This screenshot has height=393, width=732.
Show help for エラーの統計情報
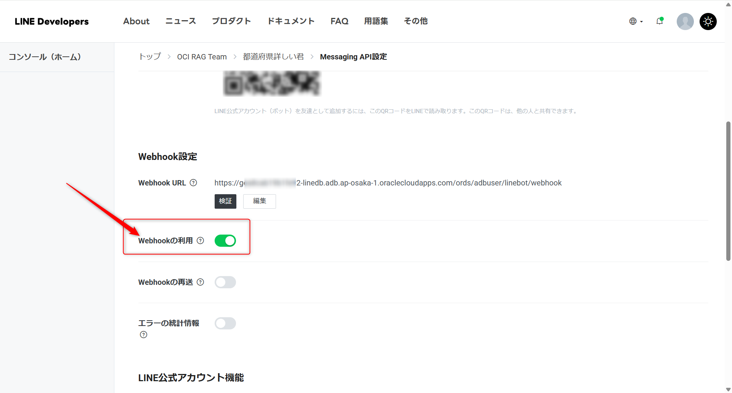click(x=143, y=335)
